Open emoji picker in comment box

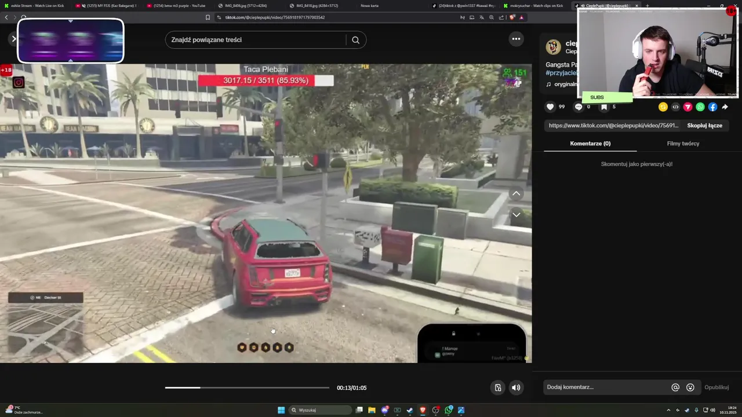pyautogui.click(x=690, y=387)
